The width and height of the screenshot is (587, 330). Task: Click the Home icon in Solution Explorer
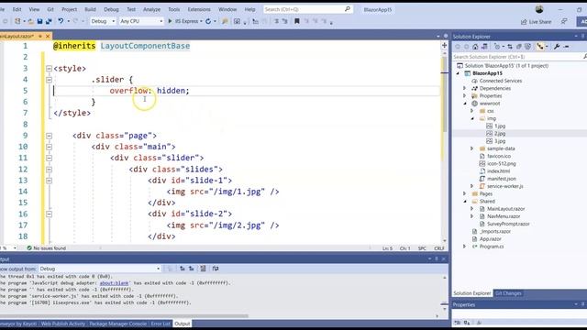(x=475, y=47)
